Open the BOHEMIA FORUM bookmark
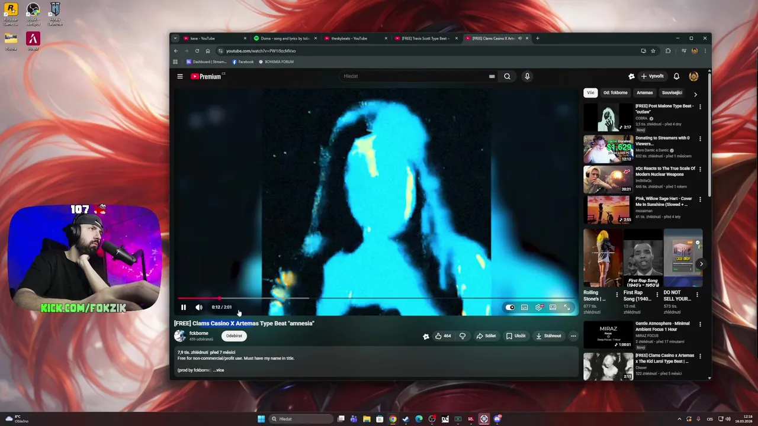The image size is (758, 426). pyautogui.click(x=276, y=62)
